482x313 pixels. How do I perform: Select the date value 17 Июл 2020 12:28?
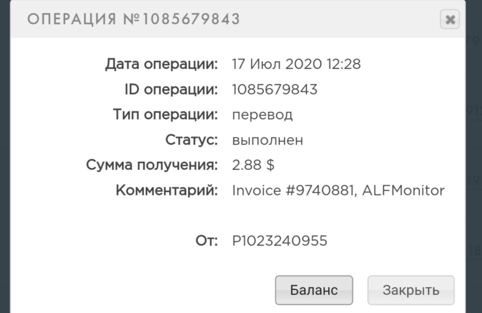[x=296, y=64]
